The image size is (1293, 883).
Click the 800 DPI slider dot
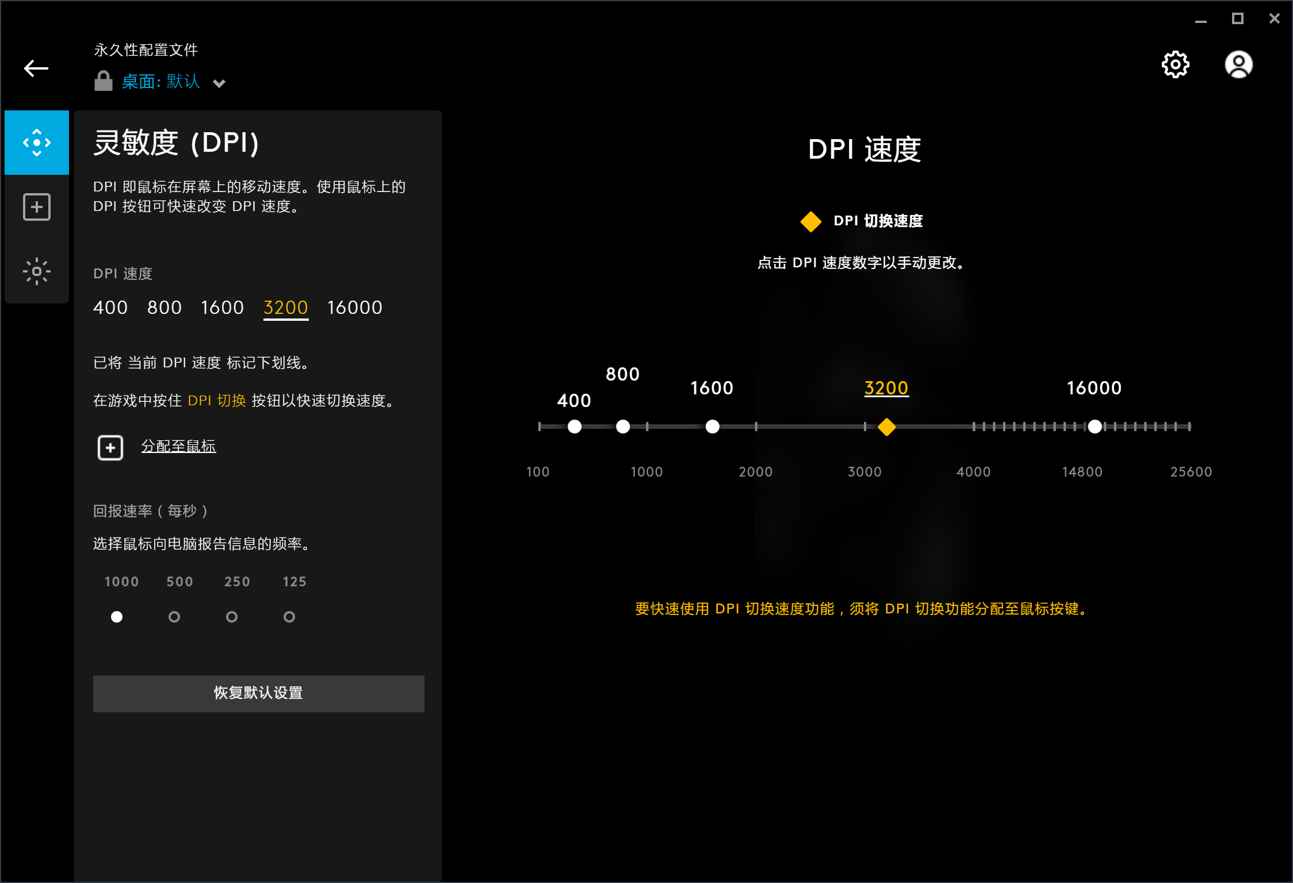tap(623, 427)
